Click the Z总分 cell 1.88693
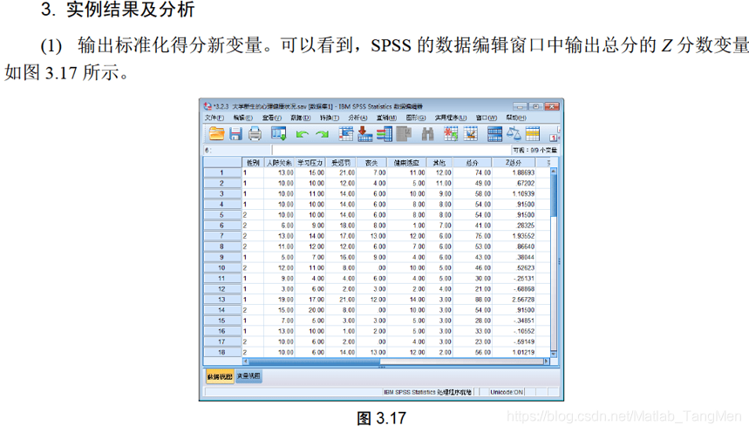Image resolution: width=749 pixels, height=432 pixels. 514,172
